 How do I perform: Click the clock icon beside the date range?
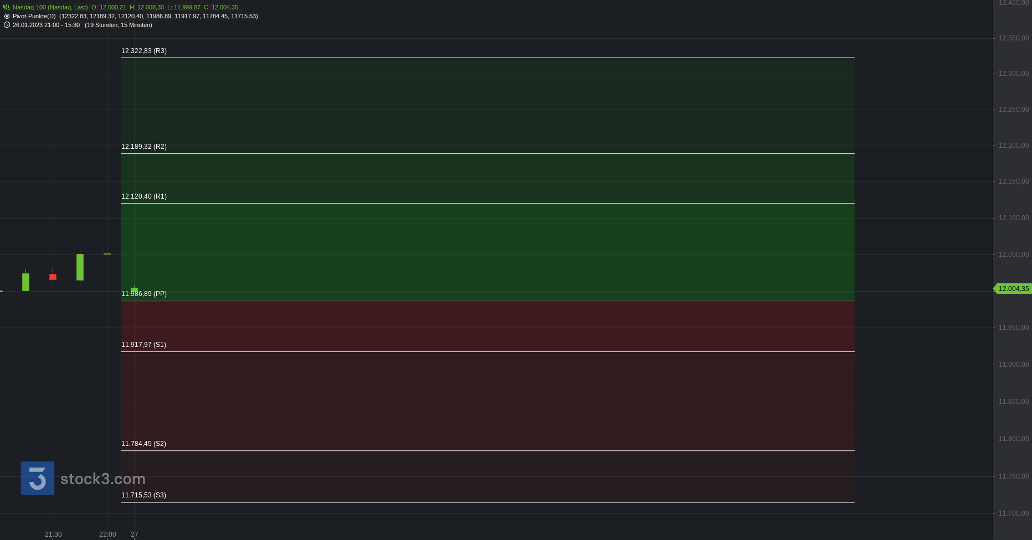[x=7, y=25]
